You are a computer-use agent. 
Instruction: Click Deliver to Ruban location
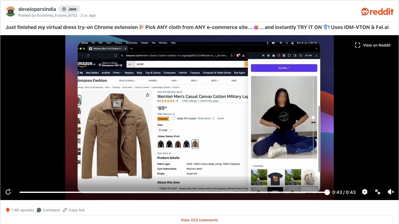click(110, 64)
